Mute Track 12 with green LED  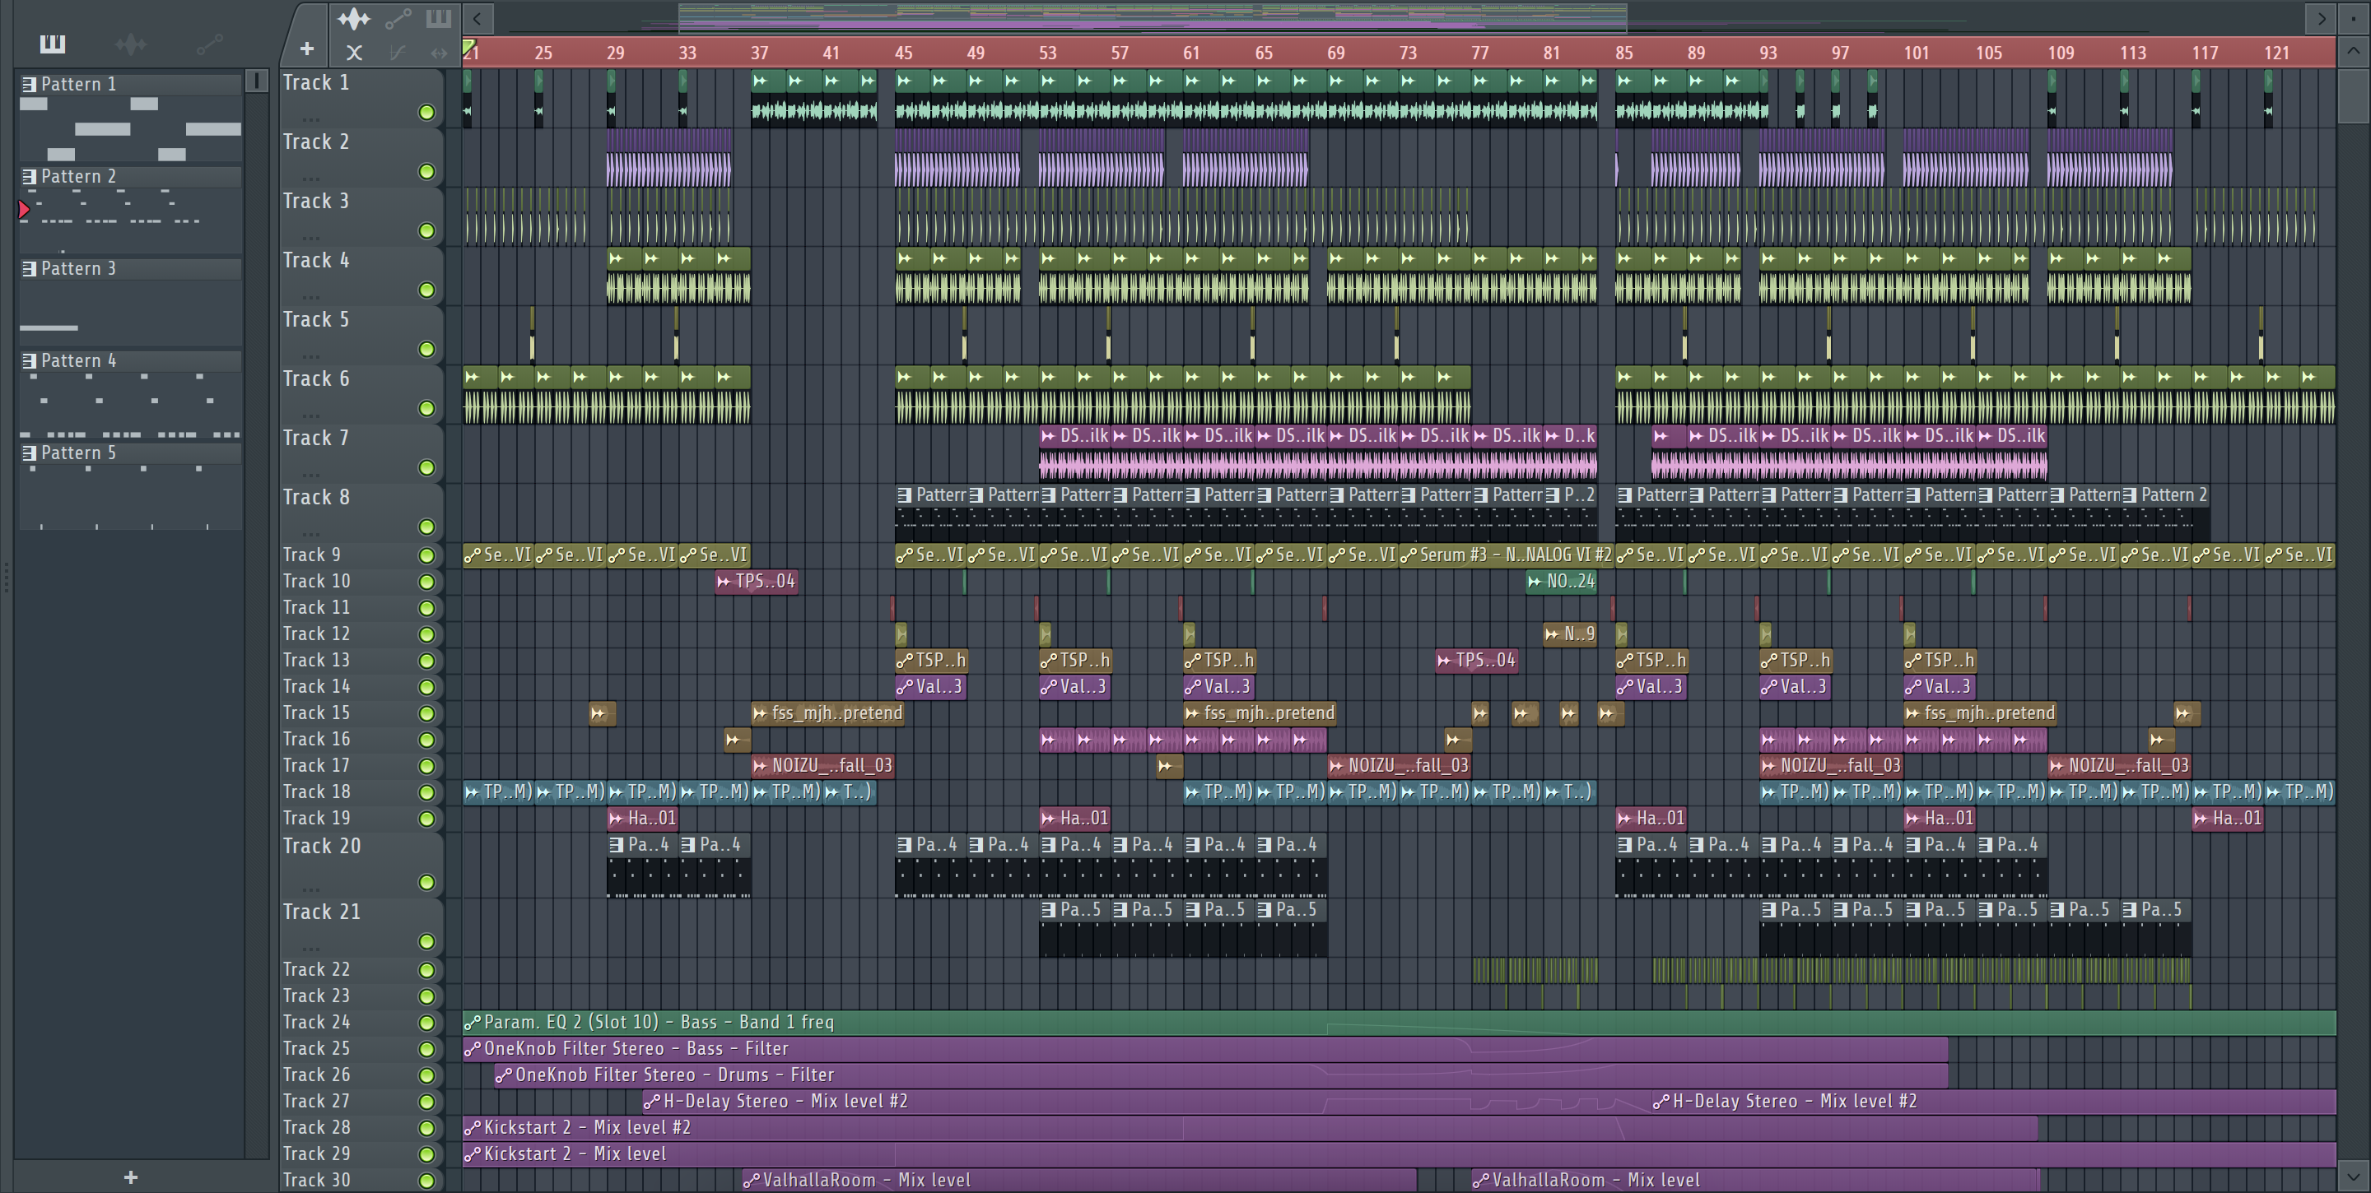pyautogui.click(x=426, y=634)
